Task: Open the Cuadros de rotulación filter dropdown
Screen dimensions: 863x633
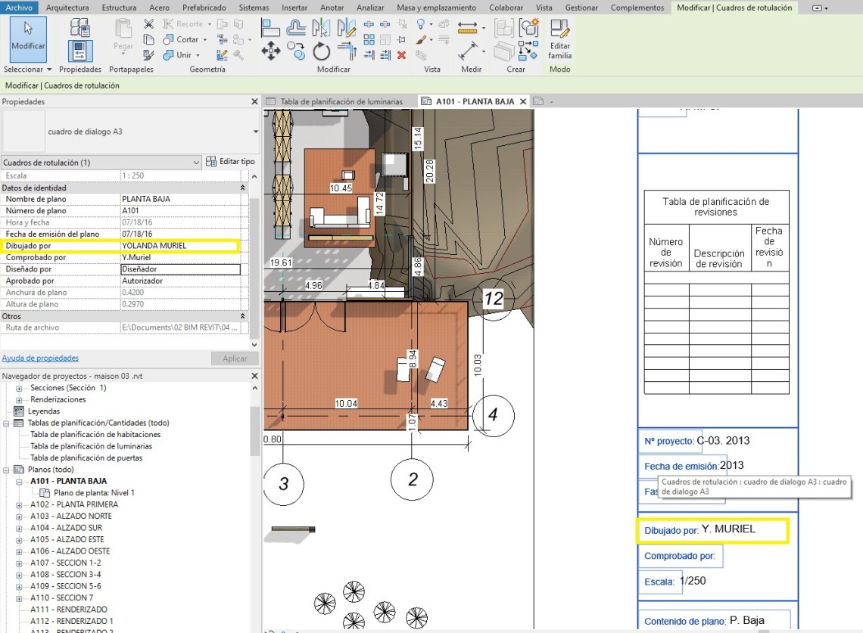Action: 196,162
